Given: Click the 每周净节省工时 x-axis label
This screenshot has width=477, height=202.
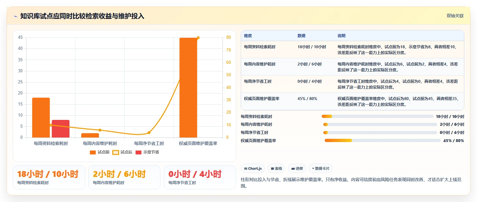Looking at the screenshot, I should coord(149,143).
